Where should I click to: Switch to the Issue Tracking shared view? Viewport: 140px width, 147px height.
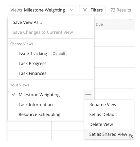[x=33, y=54]
